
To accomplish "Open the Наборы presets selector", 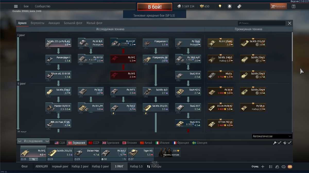I will click(154, 166).
